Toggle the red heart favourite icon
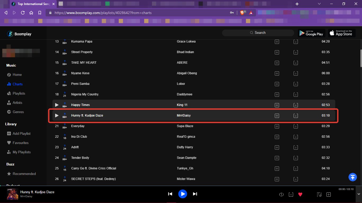The width and height of the screenshot is (362, 203). (x=300, y=195)
